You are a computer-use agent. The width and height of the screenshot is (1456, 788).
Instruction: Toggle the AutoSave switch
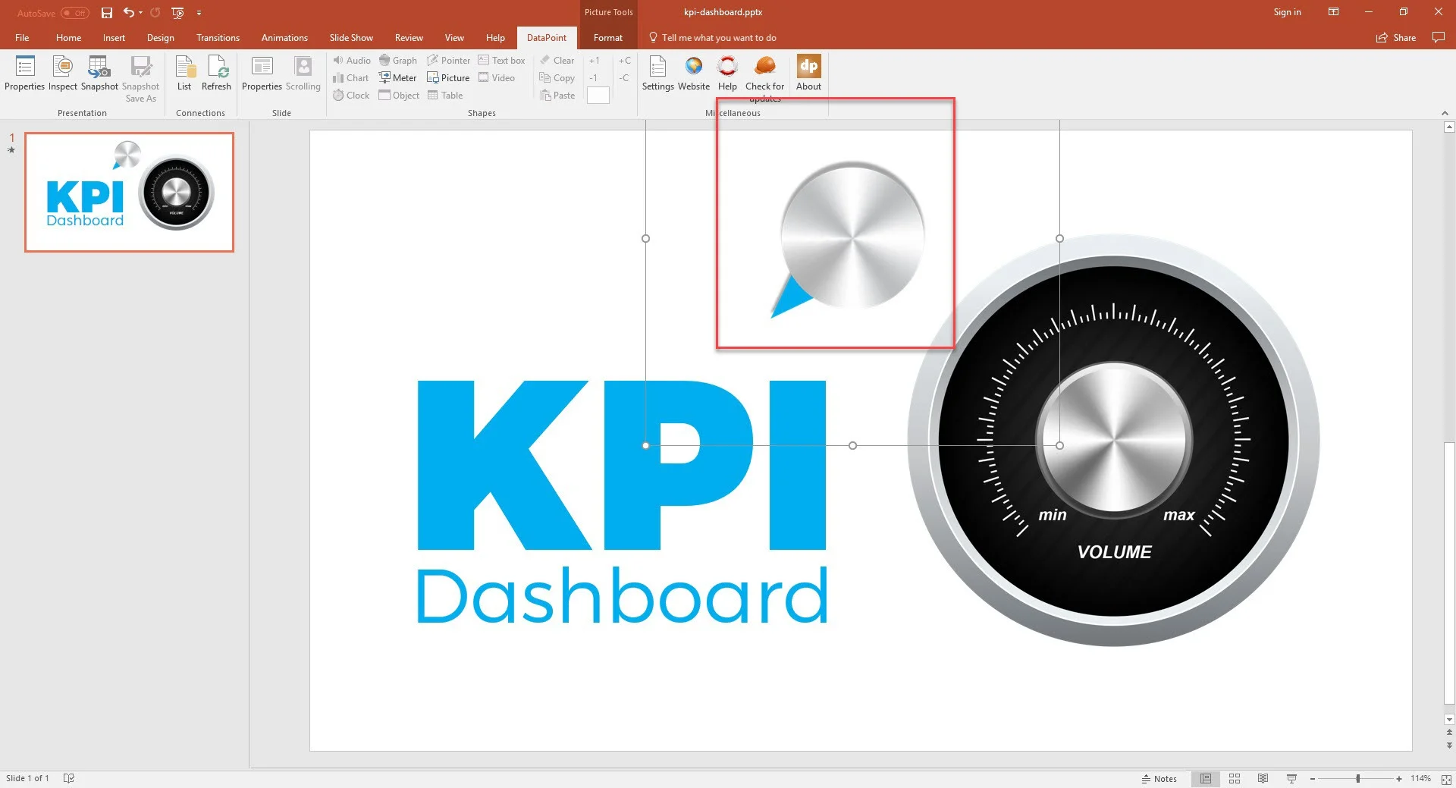[x=74, y=13]
